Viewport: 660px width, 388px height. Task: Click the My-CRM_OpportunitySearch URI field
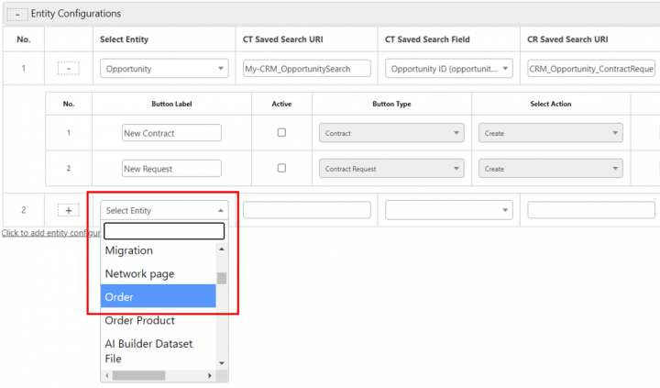coord(306,69)
